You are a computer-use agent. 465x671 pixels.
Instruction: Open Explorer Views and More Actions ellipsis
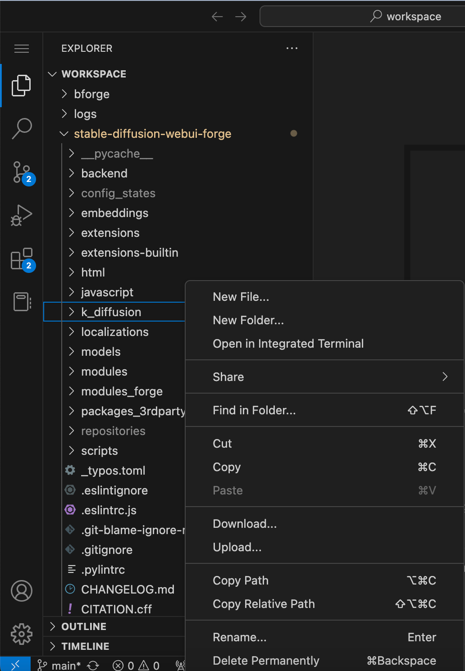click(292, 48)
